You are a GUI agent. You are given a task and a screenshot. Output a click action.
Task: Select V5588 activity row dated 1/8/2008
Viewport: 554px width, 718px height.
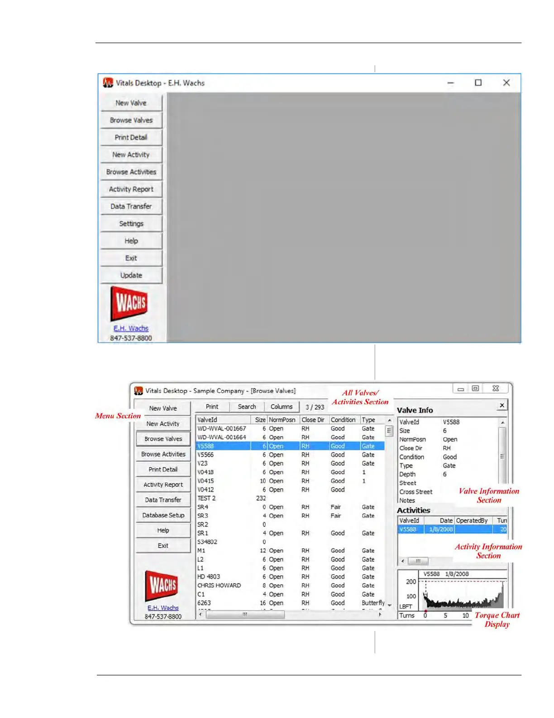click(x=453, y=529)
